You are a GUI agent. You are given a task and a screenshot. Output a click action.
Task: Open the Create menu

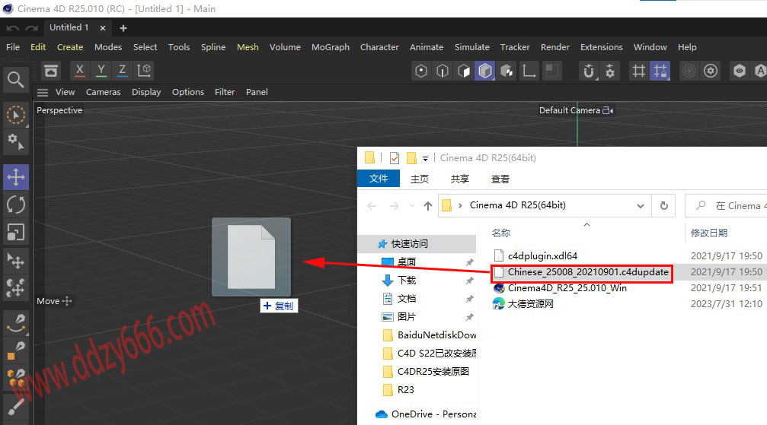(70, 47)
